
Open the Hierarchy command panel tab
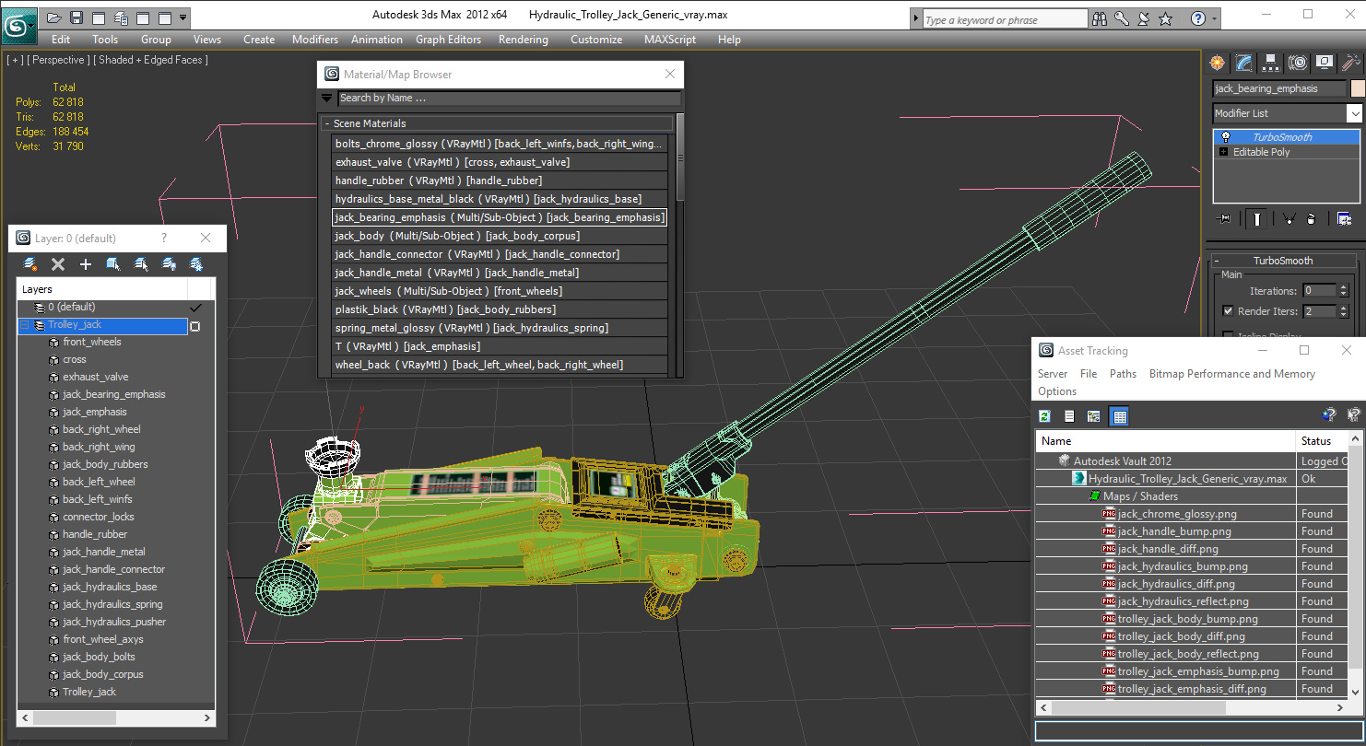click(x=1271, y=63)
